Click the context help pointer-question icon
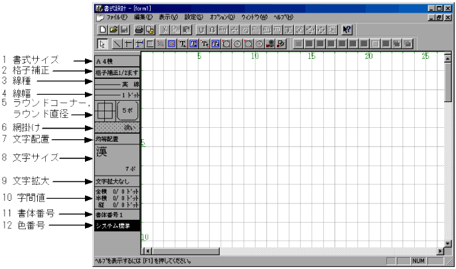Screen dimensions: 456x269 (347, 30)
